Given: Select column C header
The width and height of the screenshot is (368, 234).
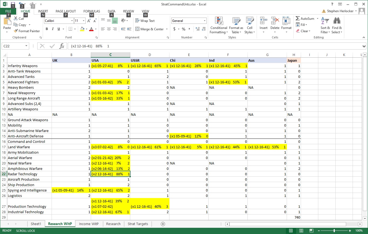Looking at the screenshot, I should [111, 55].
